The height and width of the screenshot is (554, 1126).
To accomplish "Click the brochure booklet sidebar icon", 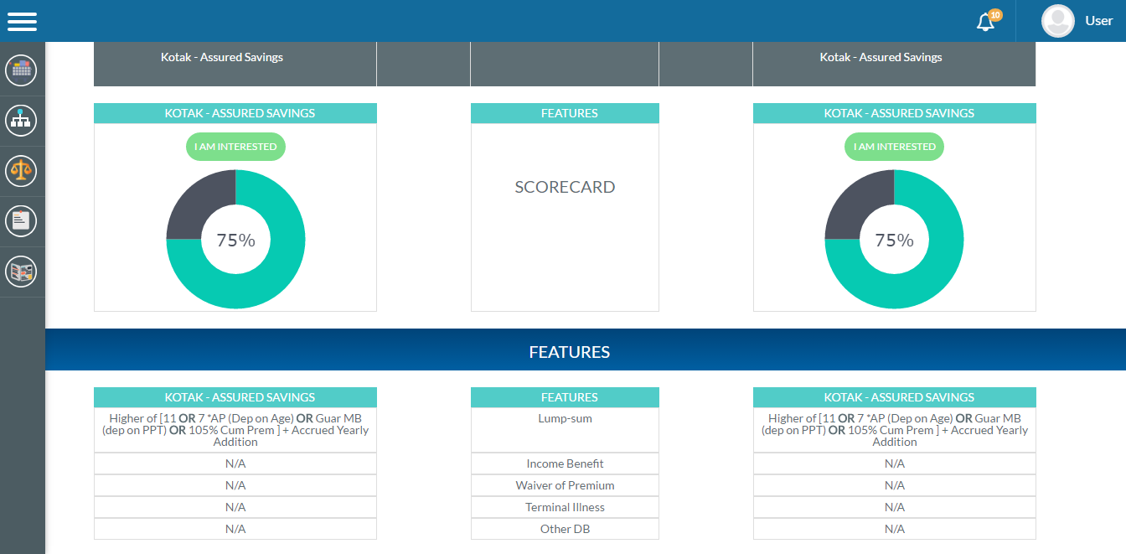I will pyautogui.click(x=21, y=272).
